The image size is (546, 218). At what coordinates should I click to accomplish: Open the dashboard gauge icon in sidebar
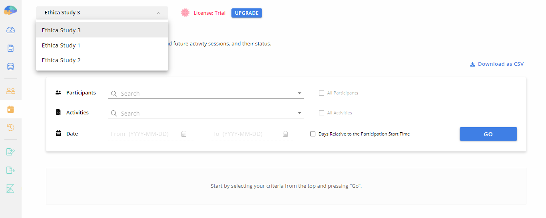pos(11,30)
